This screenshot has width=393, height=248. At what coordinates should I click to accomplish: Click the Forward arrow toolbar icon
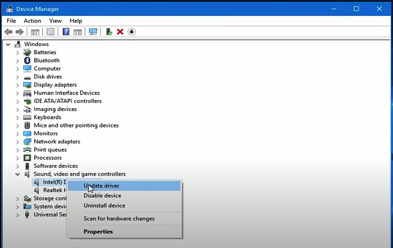point(19,32)
